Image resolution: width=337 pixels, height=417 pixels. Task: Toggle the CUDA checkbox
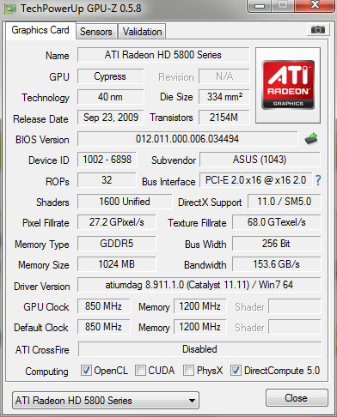140,371
